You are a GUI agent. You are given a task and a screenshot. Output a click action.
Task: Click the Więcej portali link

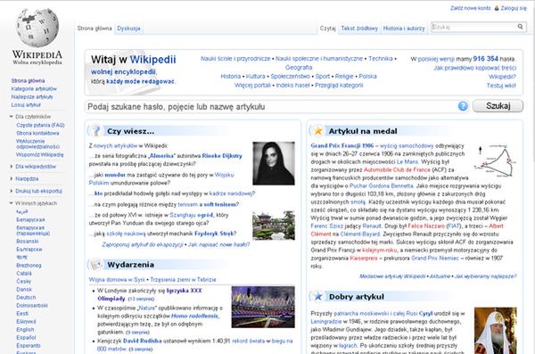252,85
